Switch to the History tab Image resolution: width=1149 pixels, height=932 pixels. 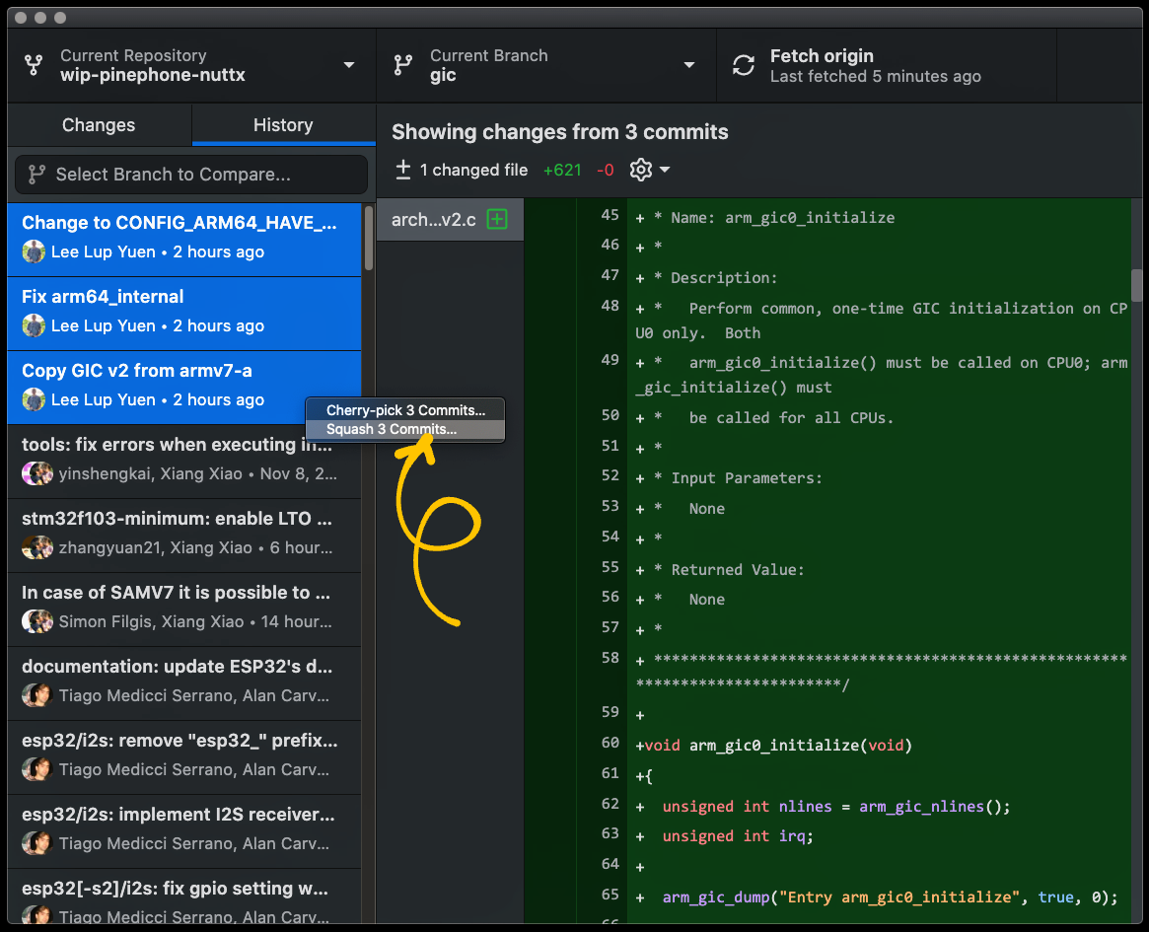point(283,125)
